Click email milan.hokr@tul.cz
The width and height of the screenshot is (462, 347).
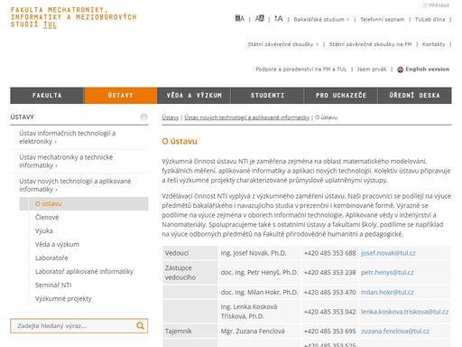(387, 292)
